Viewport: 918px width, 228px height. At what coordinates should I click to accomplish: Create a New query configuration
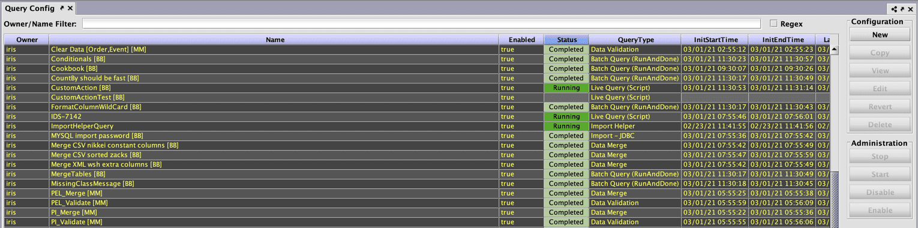pyautogui.click(x=880, y=35)
